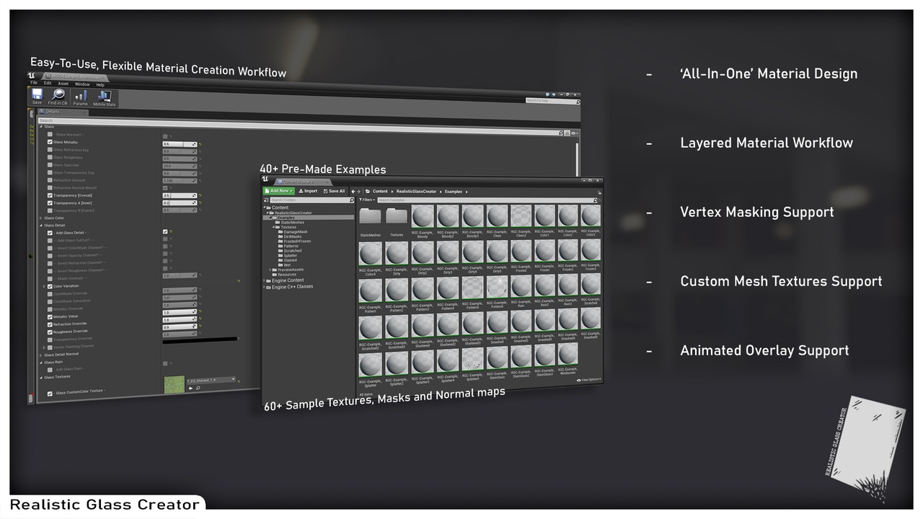The image size is (923, 519).
Task: Expand the Glass Color section
Action: click(x=40, y=218)
